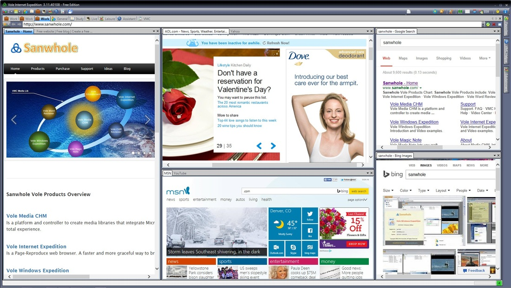Switch to the Leisure workspace tab
The height and width of the screenshot is (288, 511).
(108, 19)
